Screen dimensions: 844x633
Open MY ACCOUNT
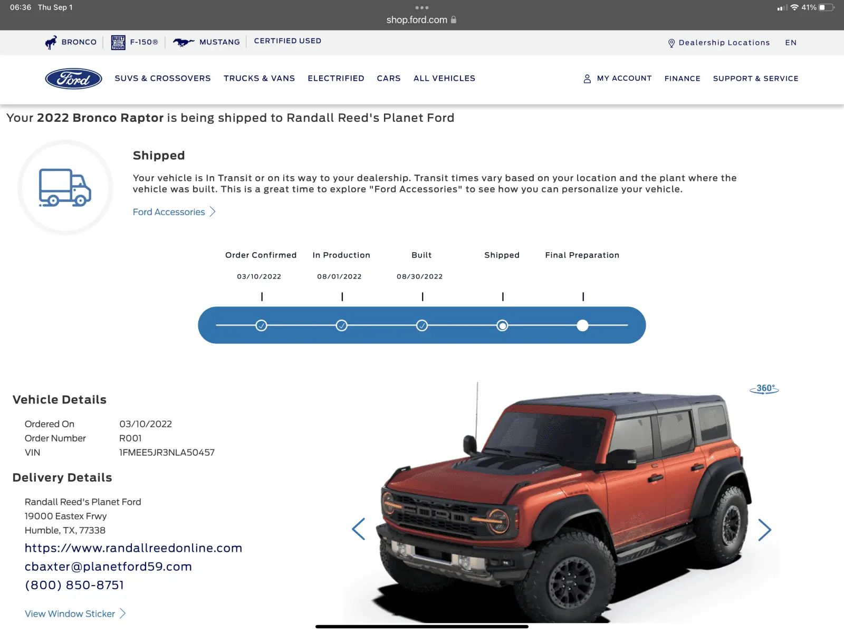tap(624, 78)
